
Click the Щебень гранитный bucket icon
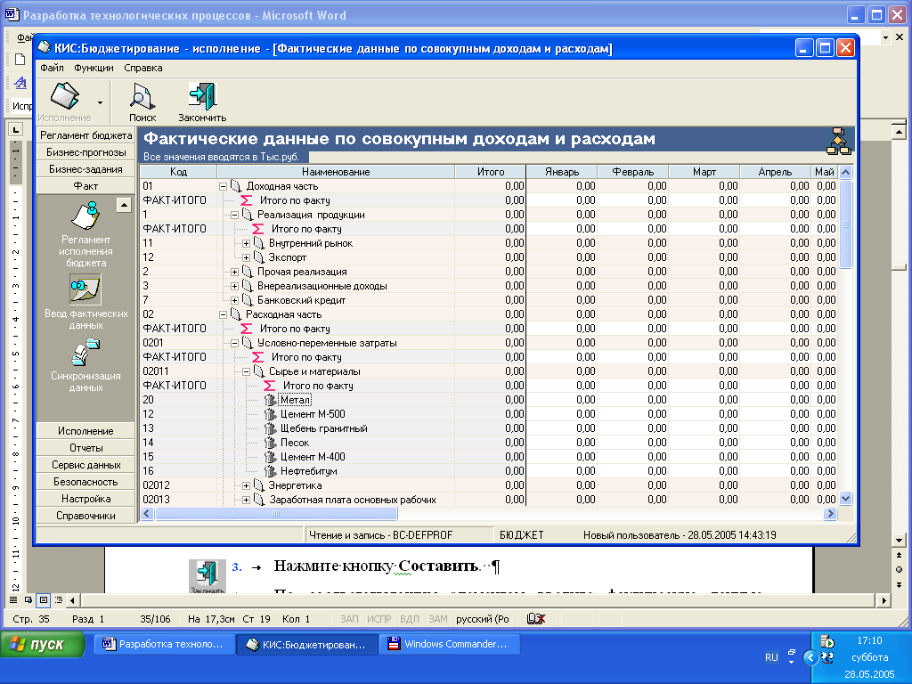pos(270,428)
